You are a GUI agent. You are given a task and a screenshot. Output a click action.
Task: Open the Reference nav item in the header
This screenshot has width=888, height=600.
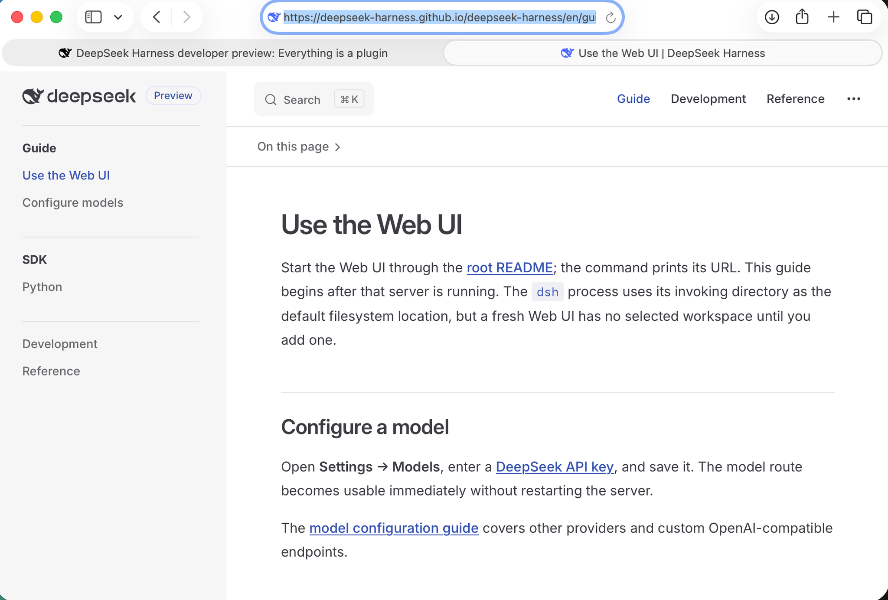(795, 99)
